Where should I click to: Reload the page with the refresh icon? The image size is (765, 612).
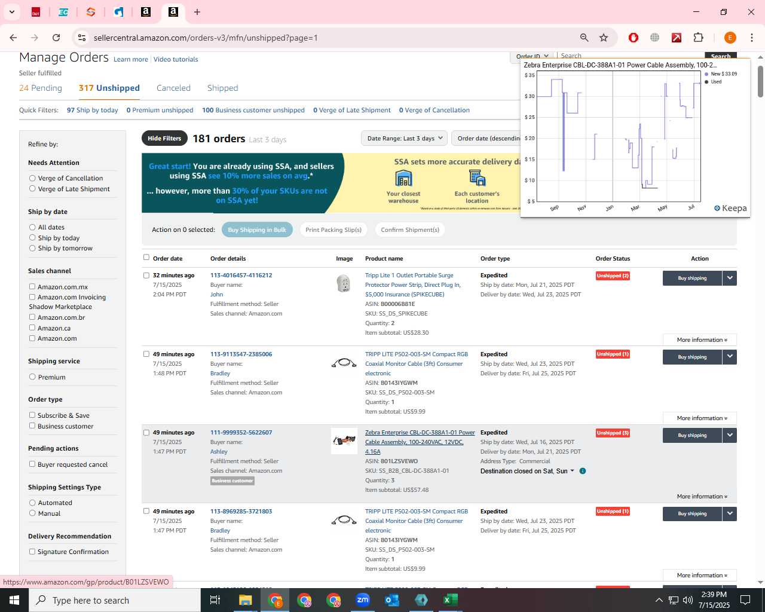click(56, 38)
